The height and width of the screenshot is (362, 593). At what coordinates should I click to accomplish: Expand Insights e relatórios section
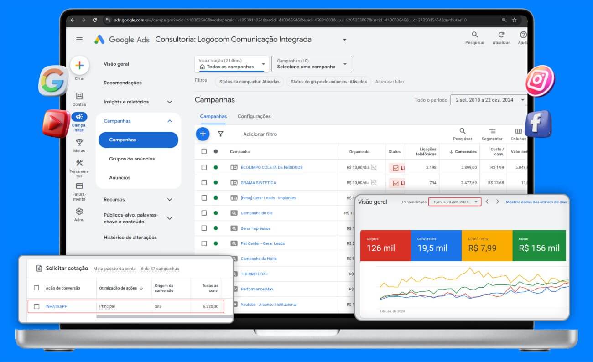click(x=170, y=102)
